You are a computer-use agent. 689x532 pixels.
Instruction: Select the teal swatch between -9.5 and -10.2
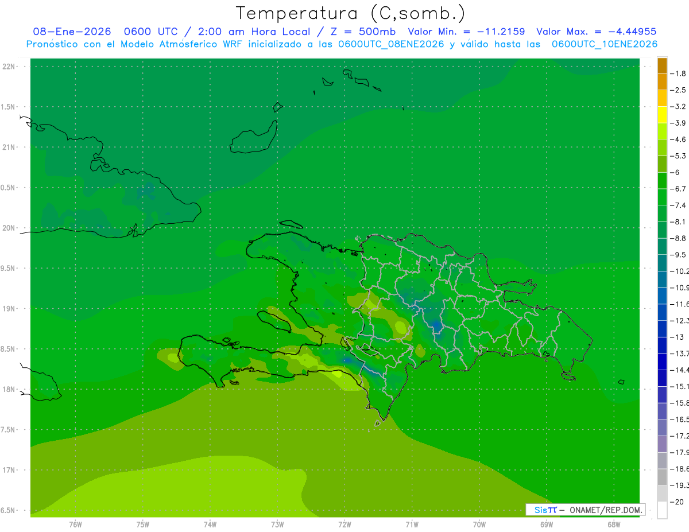click(662, 263)
